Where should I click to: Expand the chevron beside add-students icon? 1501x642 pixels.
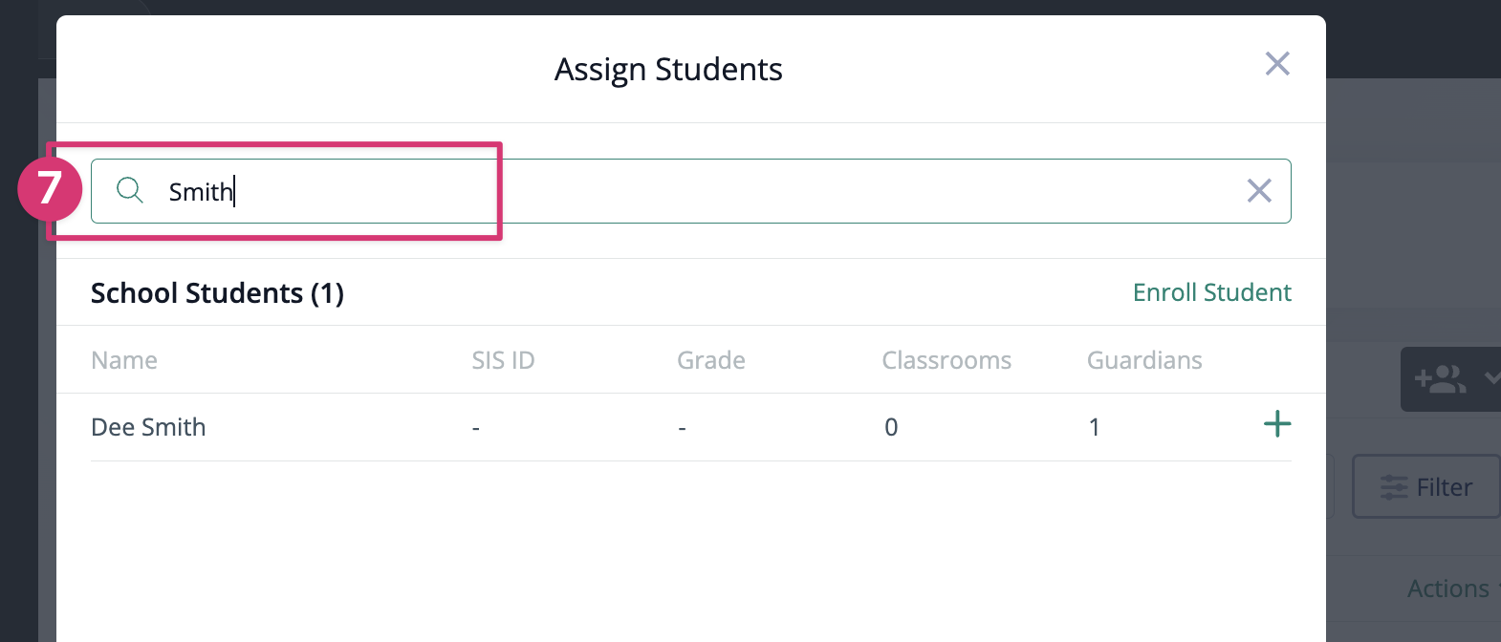click(x=1490, y=378)
